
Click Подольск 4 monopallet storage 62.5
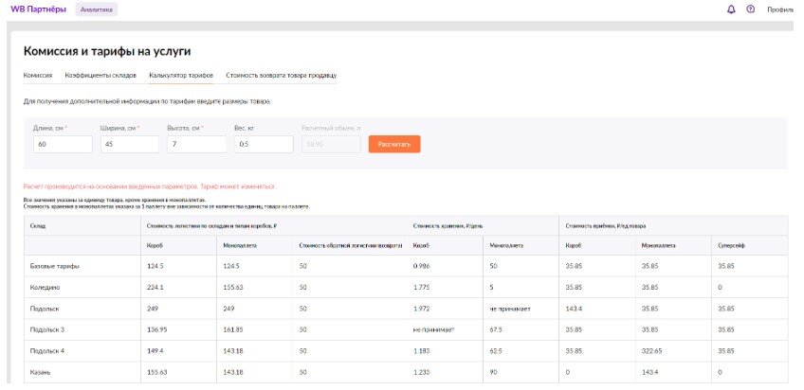(495, 351)
